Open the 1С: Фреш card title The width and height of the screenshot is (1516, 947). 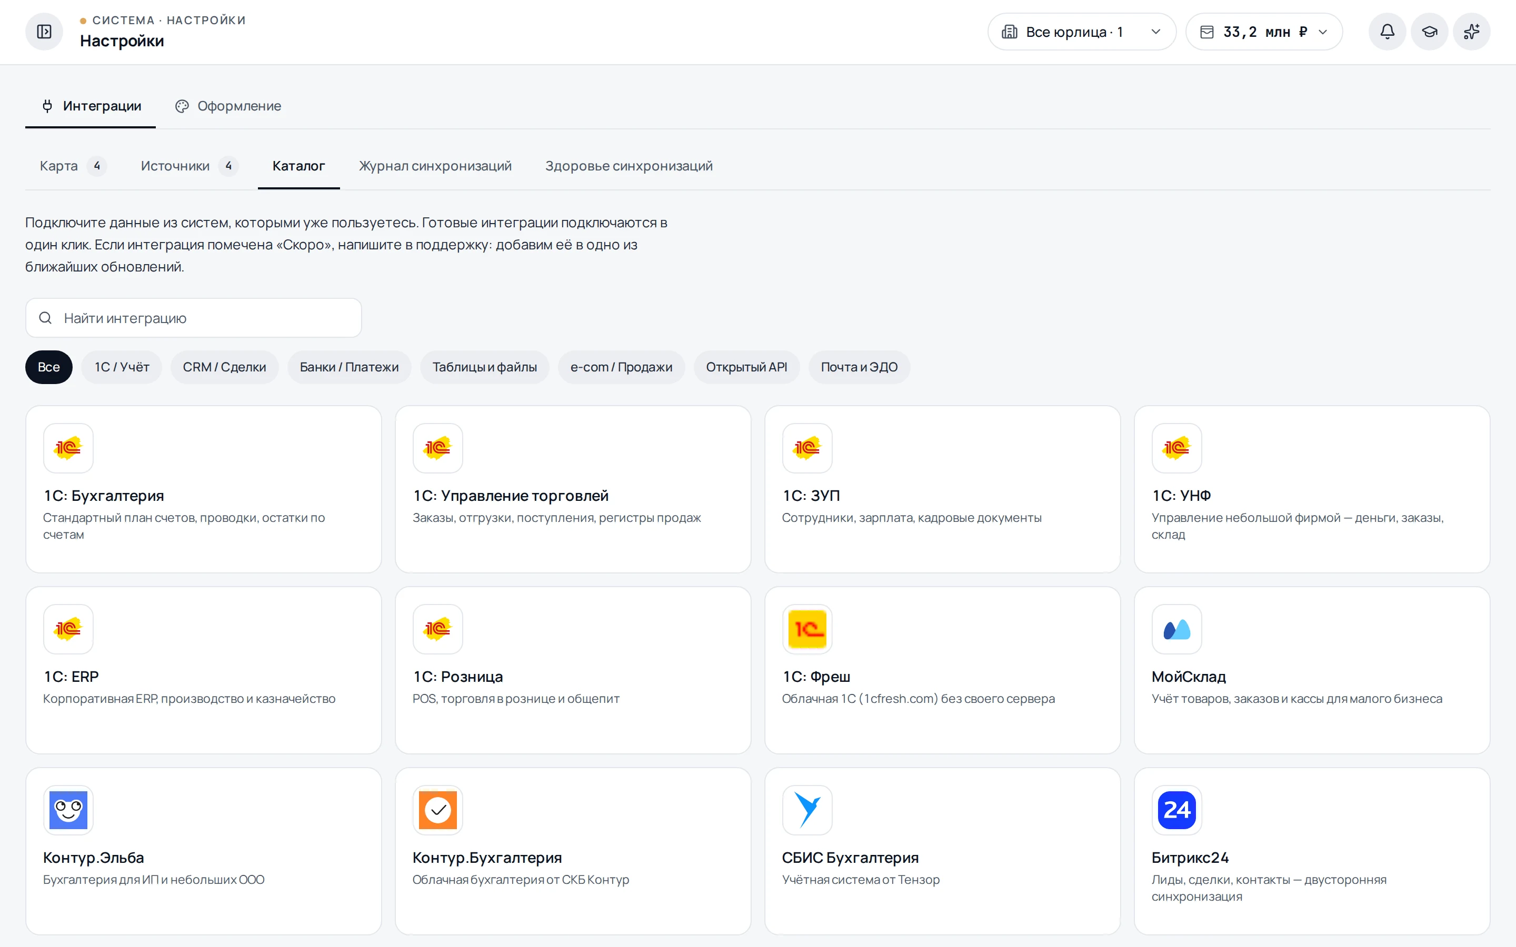816,677
